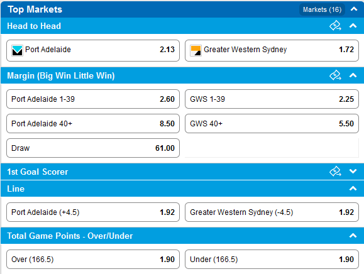Viewport: 364px width, 274px height.
Task: Click the 1st Goal Scorer ticket icon
Action: 335,172
